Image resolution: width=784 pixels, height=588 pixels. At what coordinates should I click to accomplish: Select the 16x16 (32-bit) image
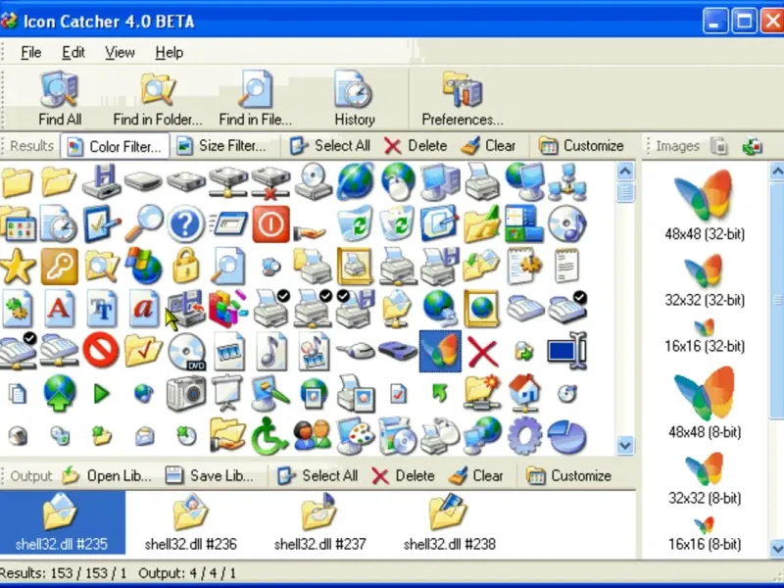click(x=705, y=336)
